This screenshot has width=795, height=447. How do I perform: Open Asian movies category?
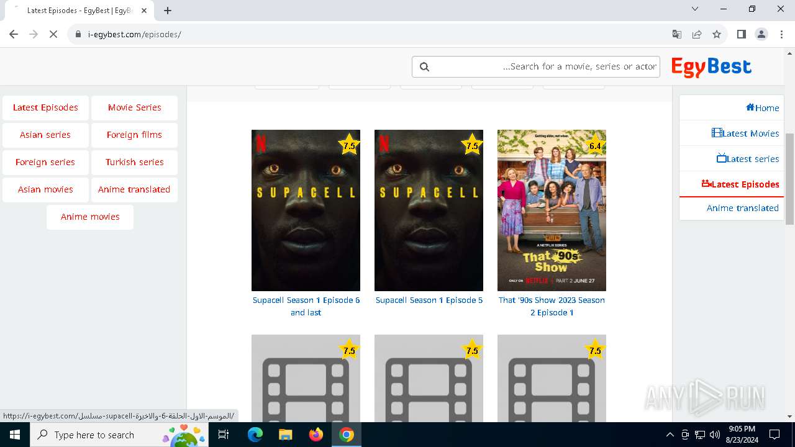coord(45,189)
